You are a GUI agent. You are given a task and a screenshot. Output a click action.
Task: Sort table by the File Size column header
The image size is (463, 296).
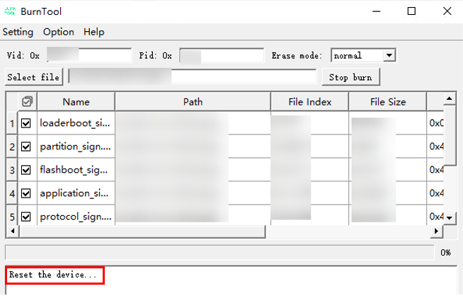pos(387,102)
